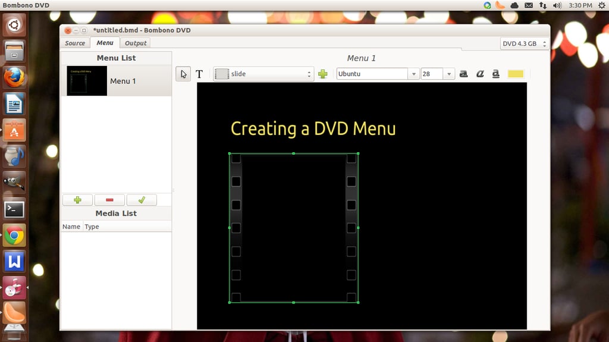Image resolution: width=609 pixels, height=342 pixels.
Task: Switch to the Output tab
Action: pos(136,43)
